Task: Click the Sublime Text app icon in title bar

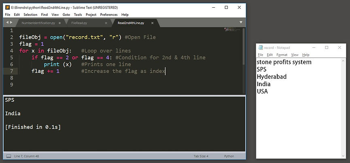Action: pyautogui.click(x=7, y=7)
